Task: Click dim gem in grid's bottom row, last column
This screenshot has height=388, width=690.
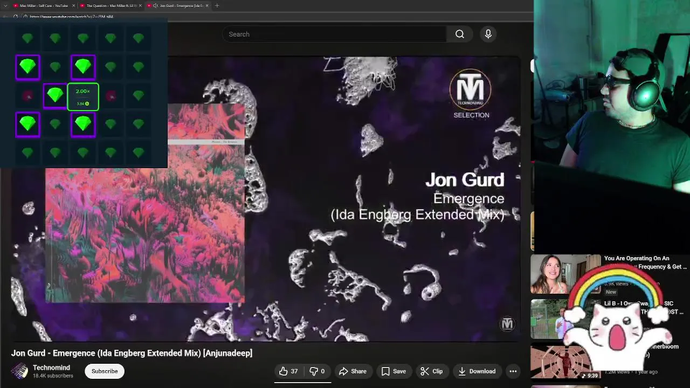Action: tap(139, 153)
